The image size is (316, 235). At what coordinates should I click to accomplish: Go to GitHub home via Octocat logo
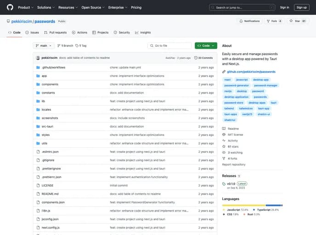(x=10, y=7)
